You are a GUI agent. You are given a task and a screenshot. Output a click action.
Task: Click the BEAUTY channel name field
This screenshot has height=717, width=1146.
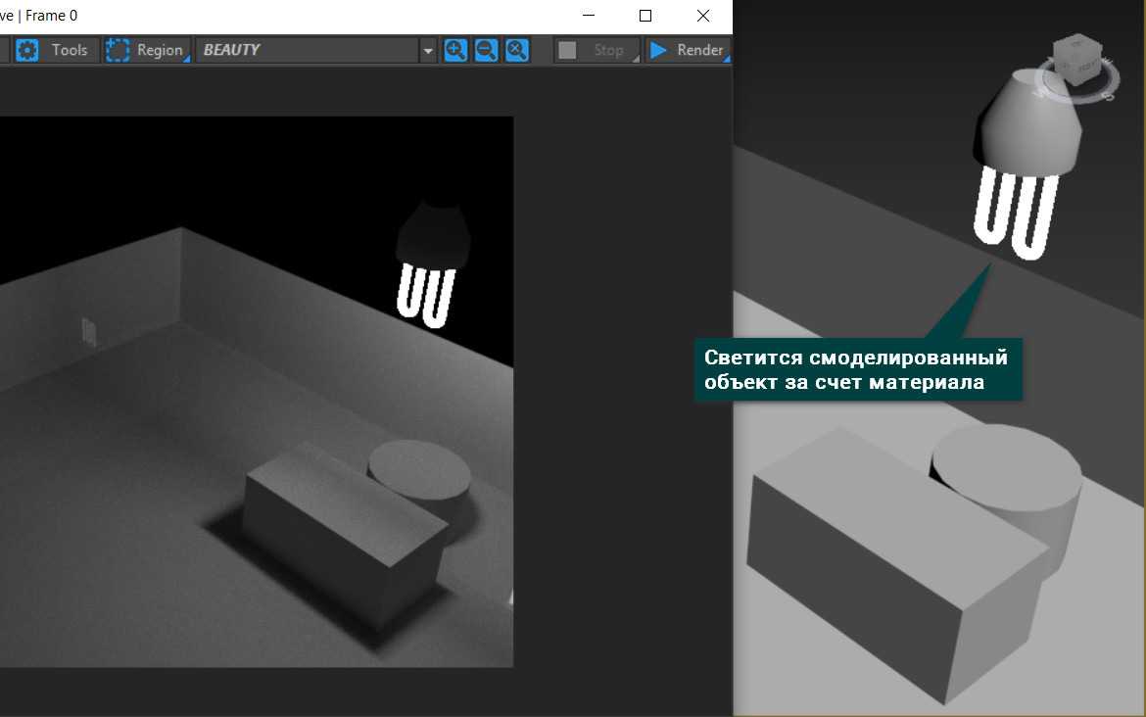click(x=306, y=50)
